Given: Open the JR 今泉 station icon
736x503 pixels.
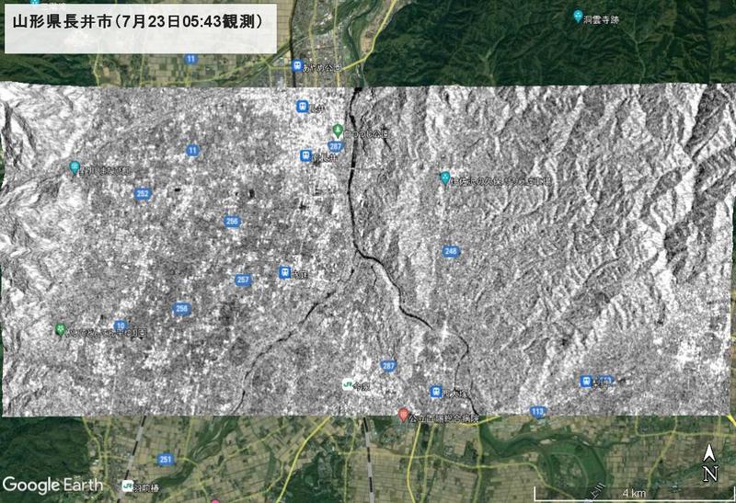Looking at the screenshot, I should click(x=348, y=384).
